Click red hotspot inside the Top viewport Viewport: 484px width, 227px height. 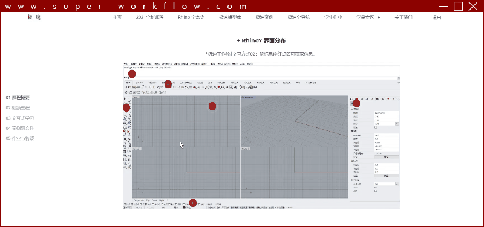click(212, 106)
